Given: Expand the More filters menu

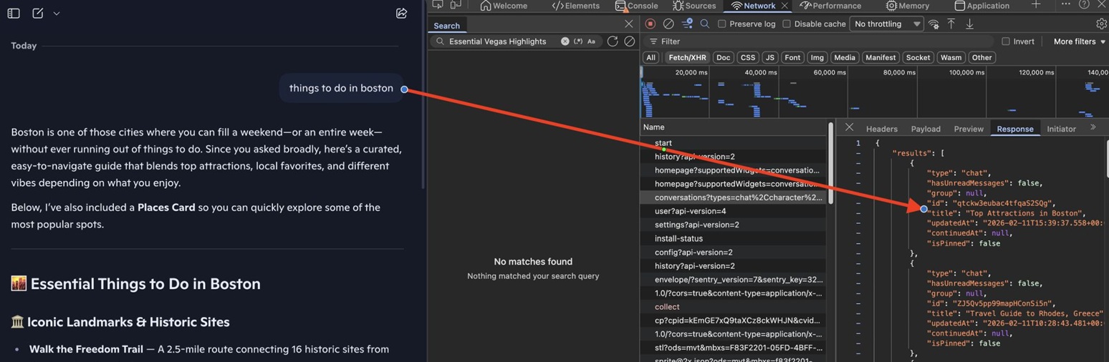Looking at the screenshot, I should (x=1079, y=41).
